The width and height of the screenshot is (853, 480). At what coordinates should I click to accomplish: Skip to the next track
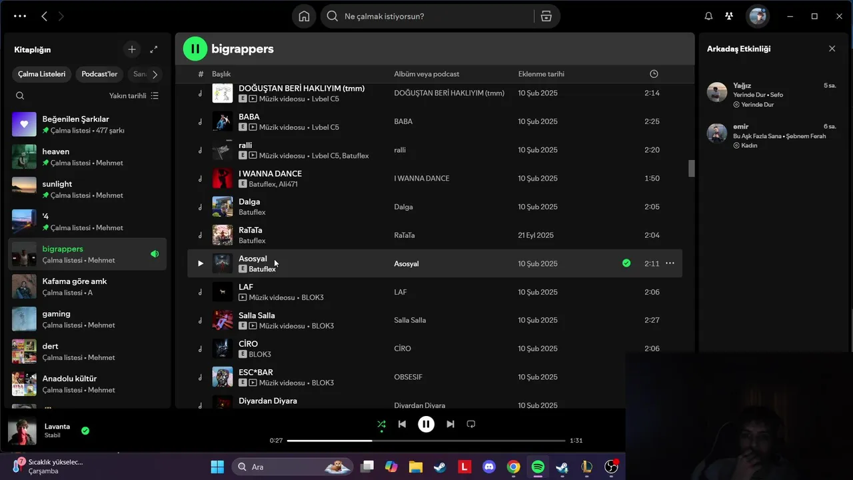point(450,424)
